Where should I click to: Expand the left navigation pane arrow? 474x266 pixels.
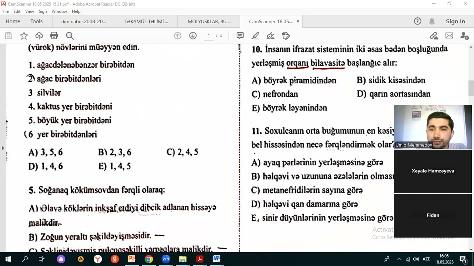point(3,148)
